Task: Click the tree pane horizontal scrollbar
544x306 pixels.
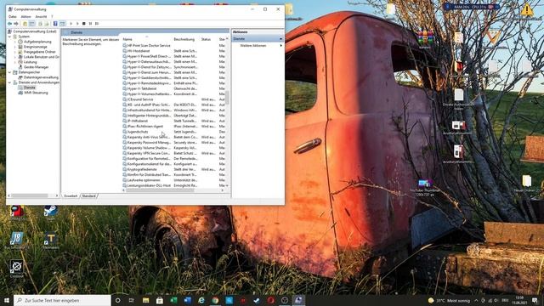Action: [x=30, y=195]
